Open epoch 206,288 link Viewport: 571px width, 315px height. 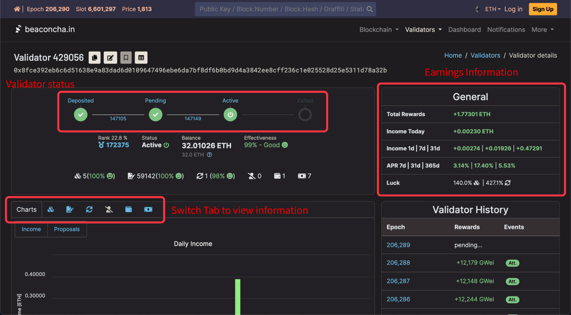click(398, 263)
